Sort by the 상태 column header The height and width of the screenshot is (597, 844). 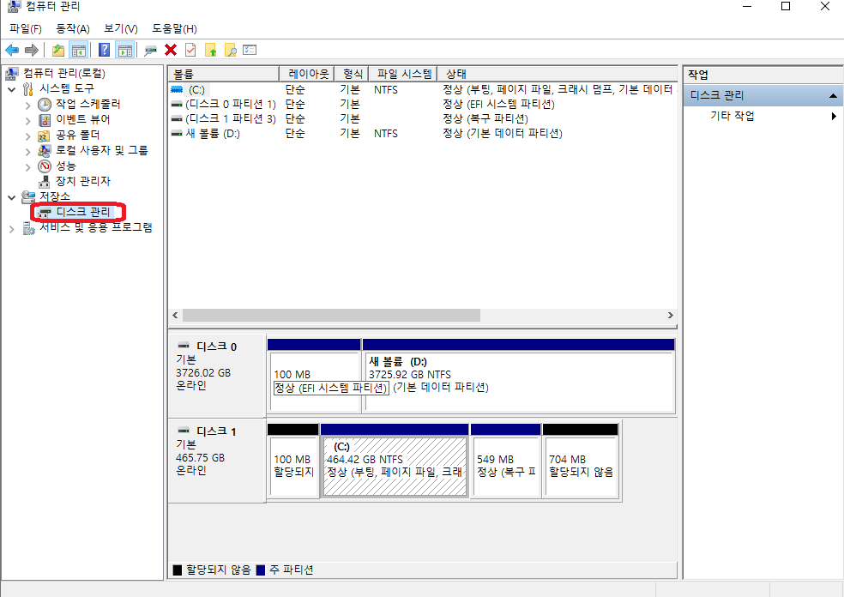pos(558,74)
